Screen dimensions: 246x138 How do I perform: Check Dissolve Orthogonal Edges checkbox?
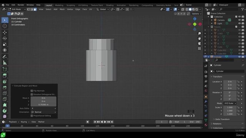point(32,94)
